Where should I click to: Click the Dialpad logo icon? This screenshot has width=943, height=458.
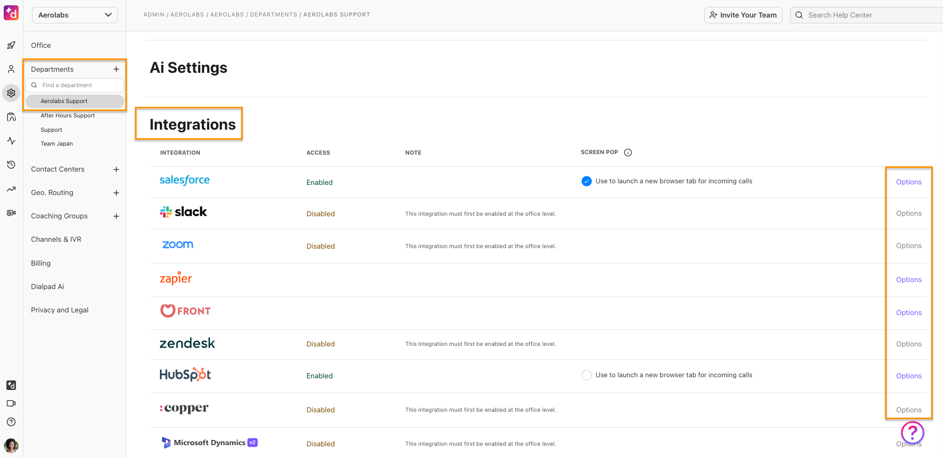pyautogui.click(x=11, y=13)
